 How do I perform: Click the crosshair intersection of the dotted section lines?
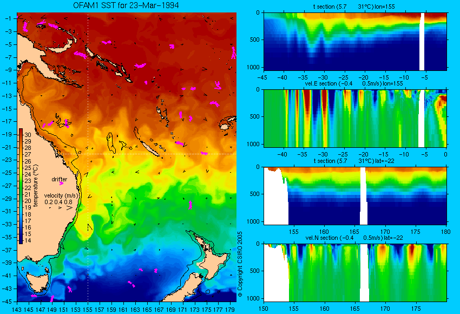coord(88,154)
